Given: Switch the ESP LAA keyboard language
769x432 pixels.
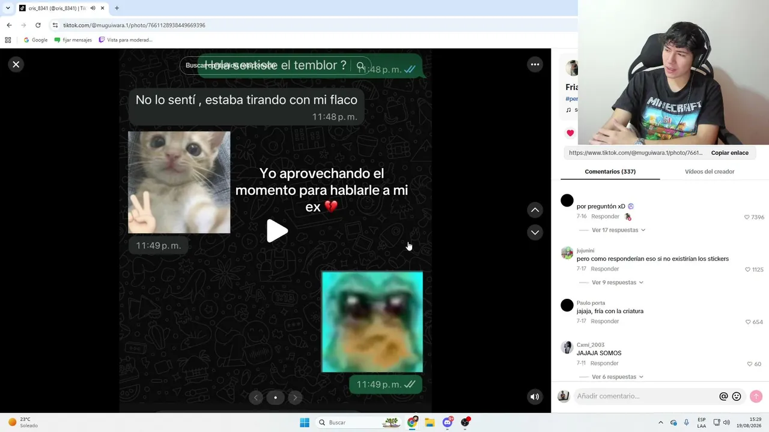Looking at the screenshot, I should (x=702, y=422).
